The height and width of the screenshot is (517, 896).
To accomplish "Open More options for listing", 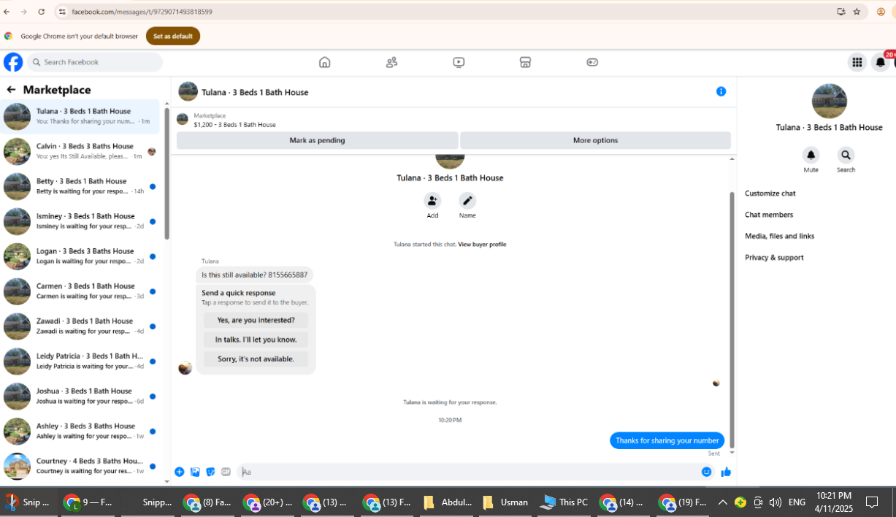I will coord(595,140).
